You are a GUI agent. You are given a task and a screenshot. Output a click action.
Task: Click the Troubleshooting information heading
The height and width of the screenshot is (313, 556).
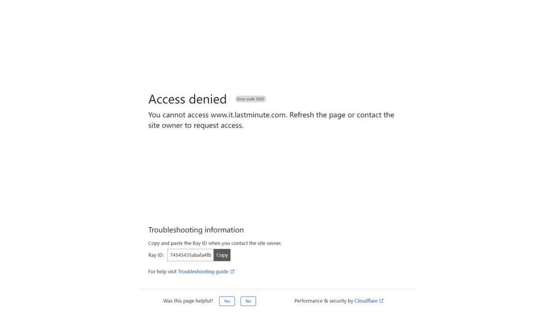(x=196, y=230)
